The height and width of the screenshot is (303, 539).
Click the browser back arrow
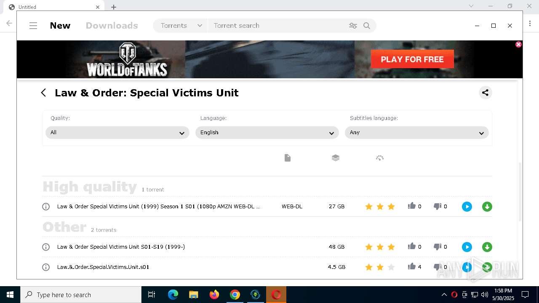(9, 23)
